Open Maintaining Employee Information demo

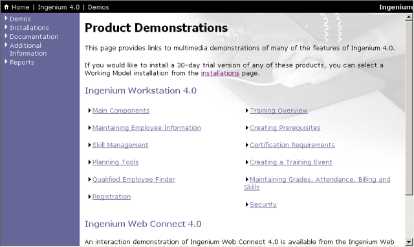[x=147, y=128]
